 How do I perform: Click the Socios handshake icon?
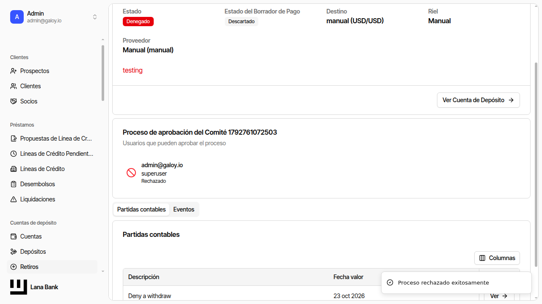click(x=14, y=101)
